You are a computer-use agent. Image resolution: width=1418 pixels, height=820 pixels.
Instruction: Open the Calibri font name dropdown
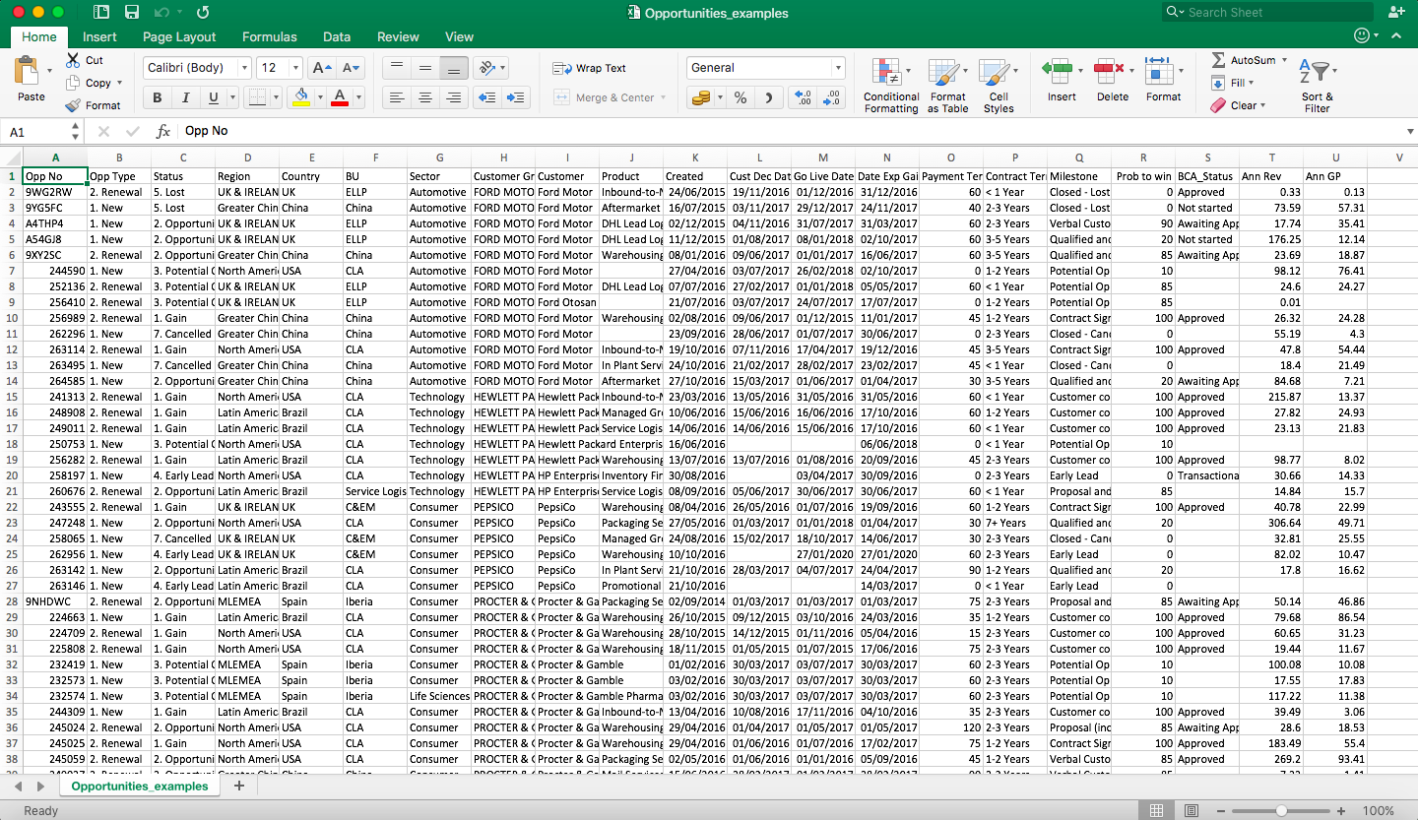coord(244,68)
